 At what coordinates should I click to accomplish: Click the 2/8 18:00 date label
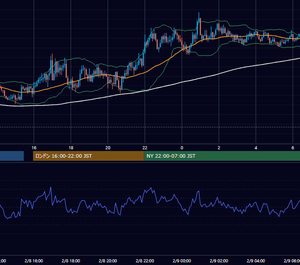tap(71, 261)
